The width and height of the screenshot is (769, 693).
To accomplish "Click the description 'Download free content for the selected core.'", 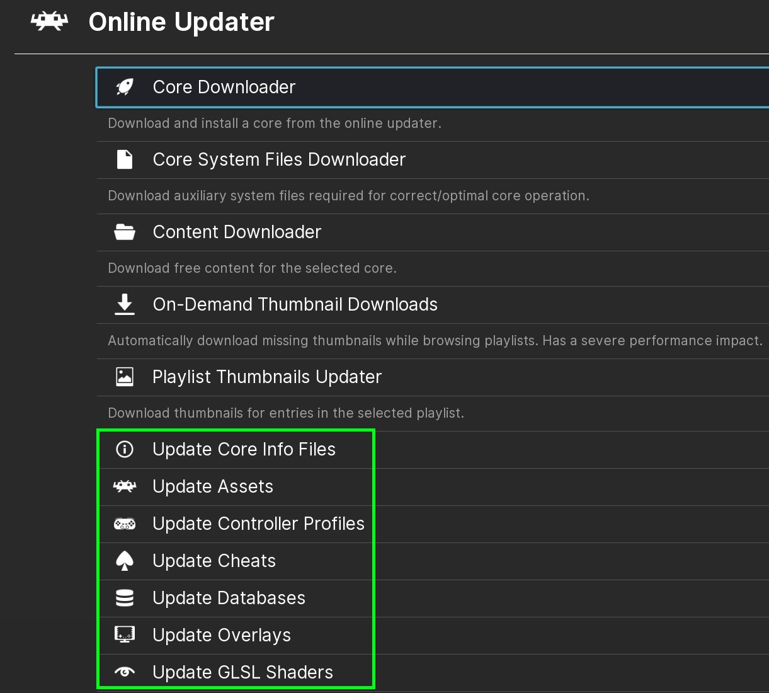I will tap(253, 268).
